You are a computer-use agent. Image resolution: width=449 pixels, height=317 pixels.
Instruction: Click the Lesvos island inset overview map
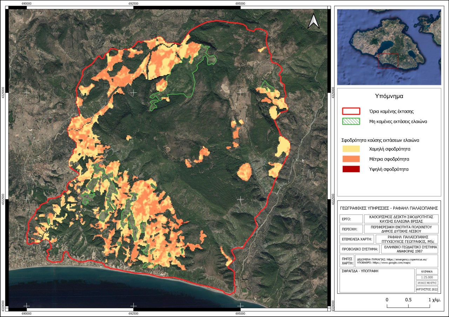[x=389, y=47]
